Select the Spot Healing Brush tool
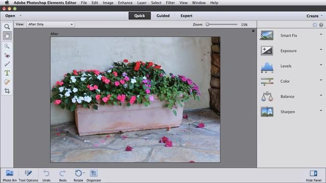 [x=7, y=82]
